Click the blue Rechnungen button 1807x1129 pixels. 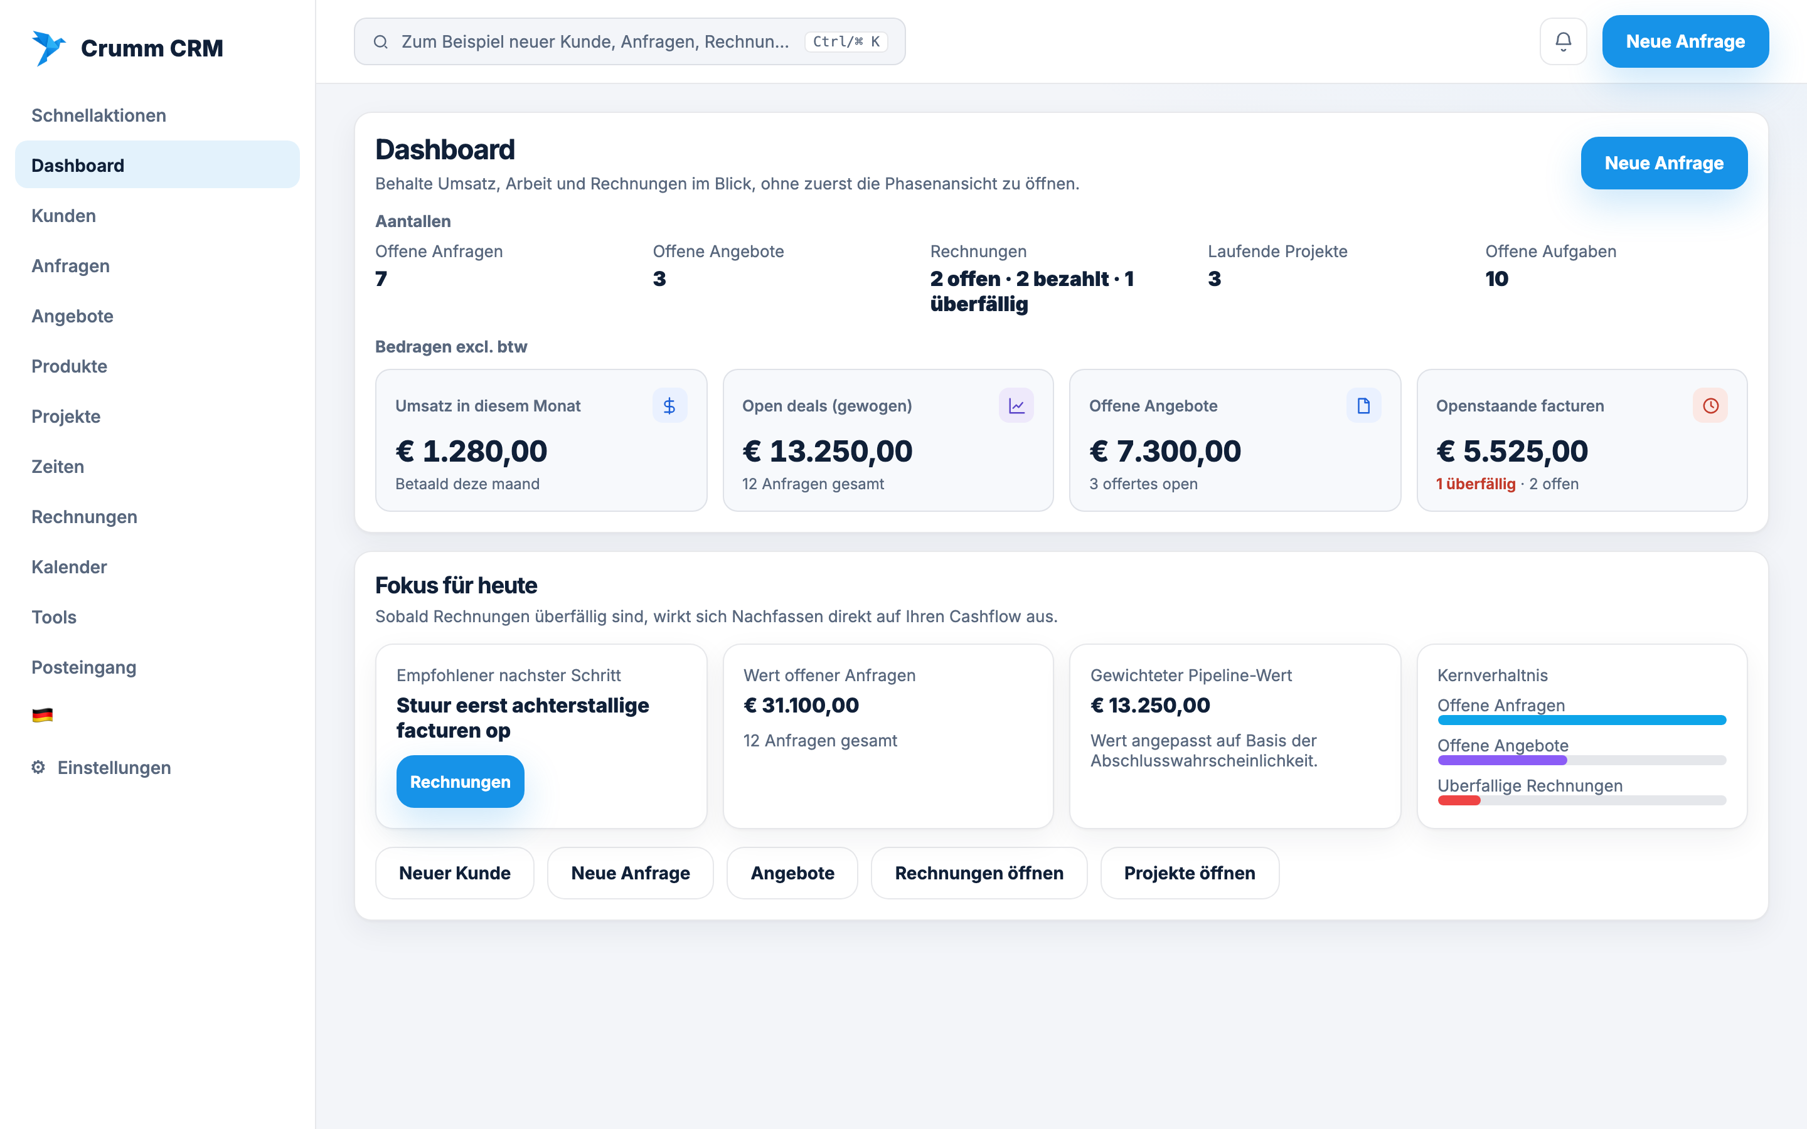pyautogui.click(x=460, y=781)
